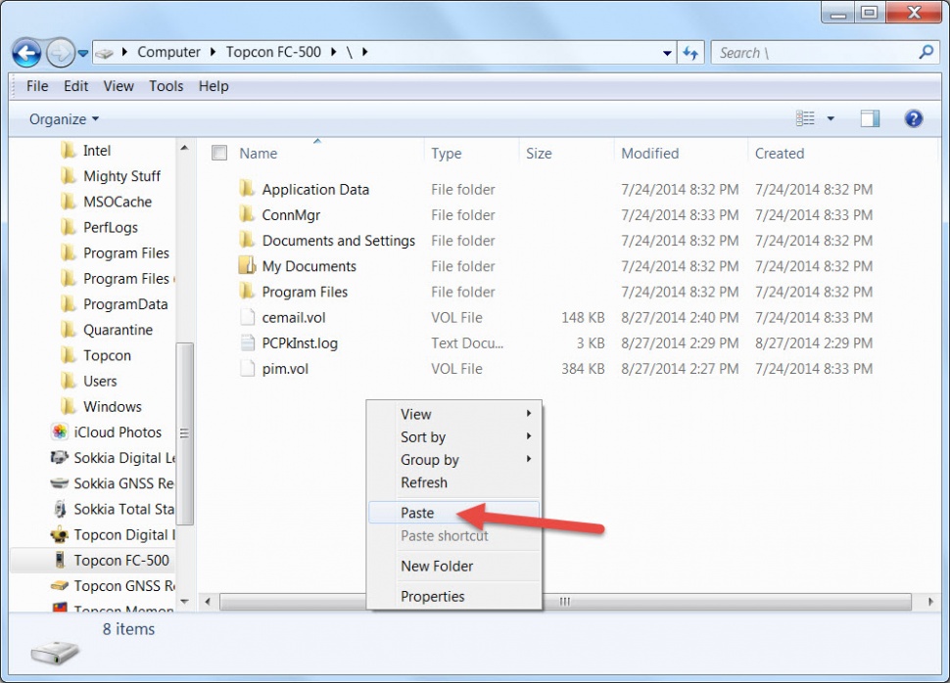This screenshot has width=950, height=683.
Task: Select Program Files folder icon in file list
Action: coord(247,292)
